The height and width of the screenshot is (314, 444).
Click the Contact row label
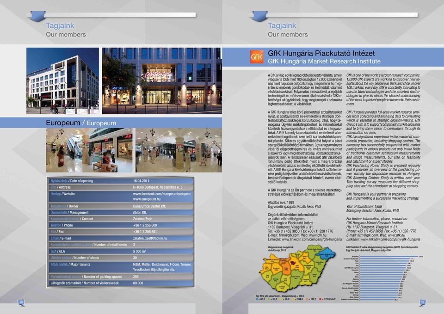click(x=72, y=219)
